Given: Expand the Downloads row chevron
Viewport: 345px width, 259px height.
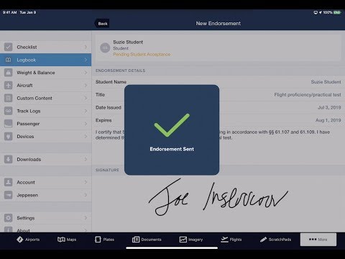Looking at the screenshot, I should coord(86,159).
